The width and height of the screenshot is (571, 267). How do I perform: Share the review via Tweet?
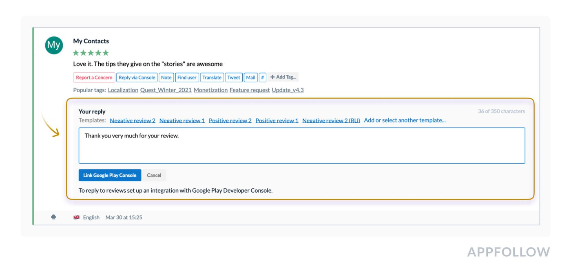coord(234,77)
